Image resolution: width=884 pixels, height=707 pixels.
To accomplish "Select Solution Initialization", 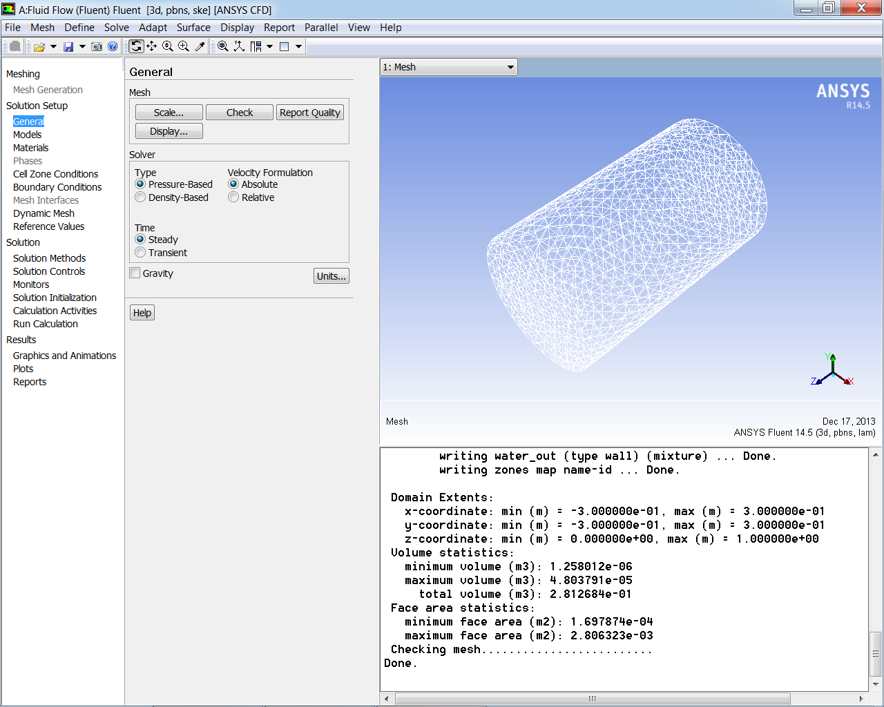I will tap(55, 298).
